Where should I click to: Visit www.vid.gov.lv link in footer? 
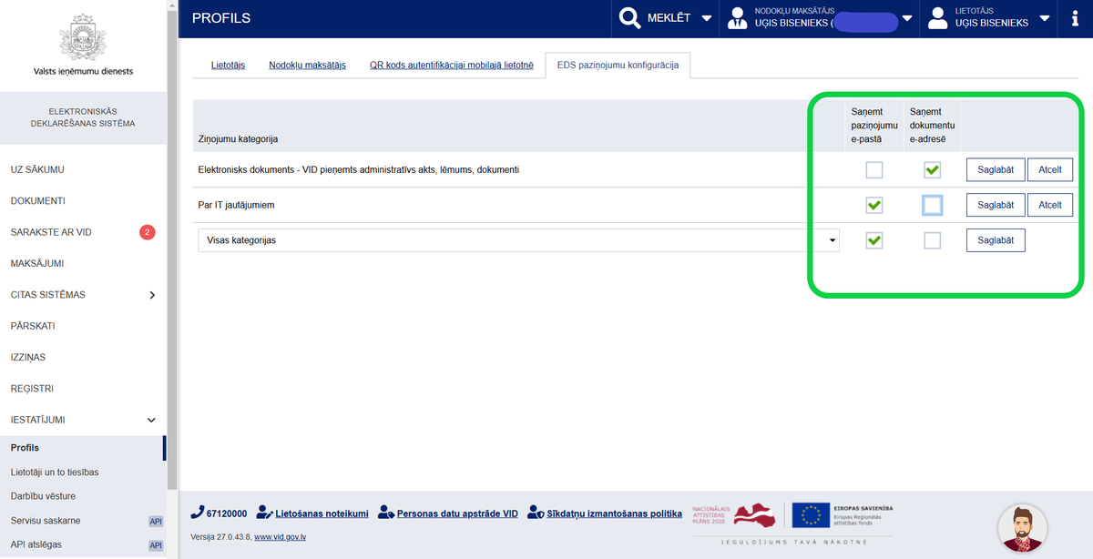click(x=280, y=537)
